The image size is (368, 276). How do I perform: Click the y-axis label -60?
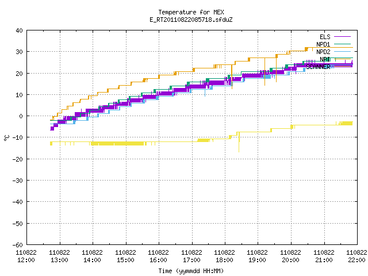(18, 245)
